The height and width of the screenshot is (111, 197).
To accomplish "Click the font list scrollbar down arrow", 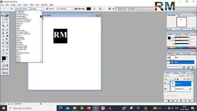I will pos(41,61).
